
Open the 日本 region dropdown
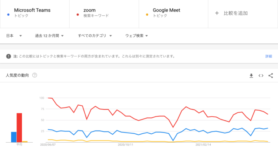pos(14,36)
